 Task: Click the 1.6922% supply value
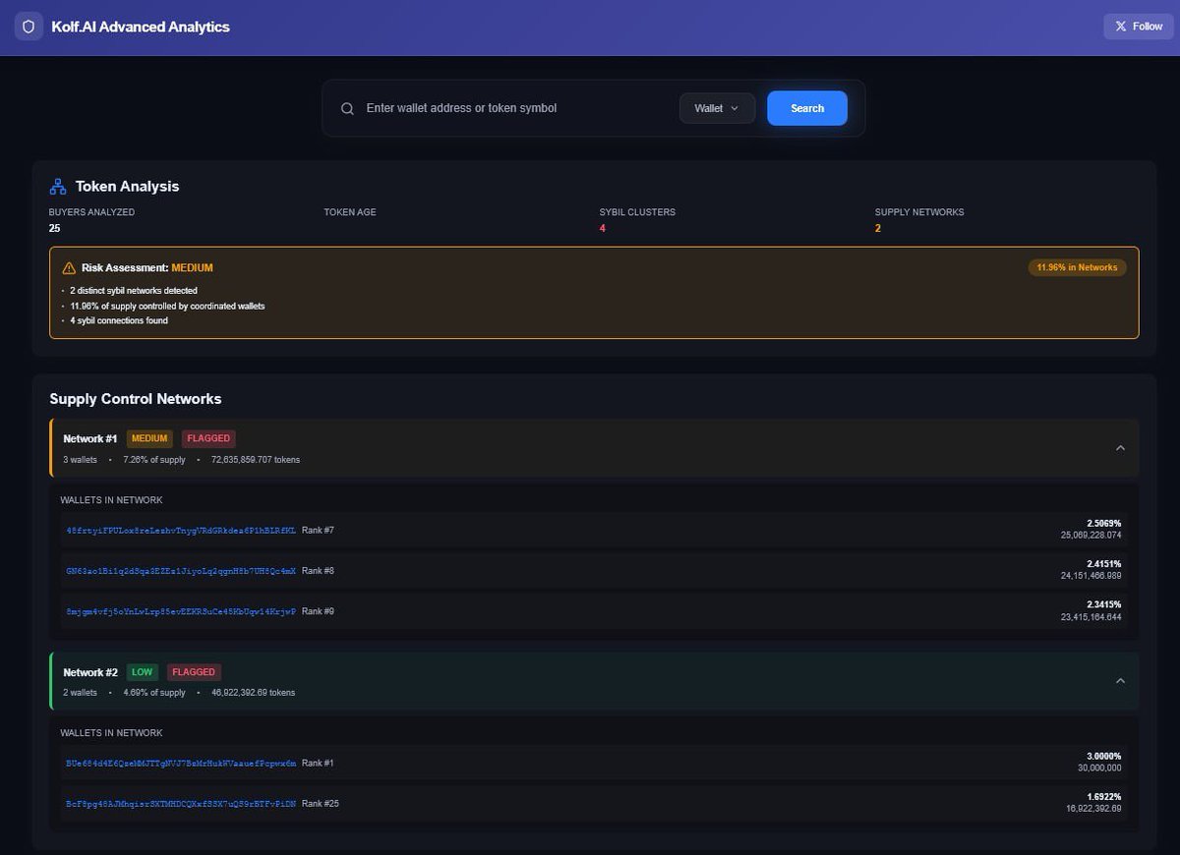(x=1104, y=797)
